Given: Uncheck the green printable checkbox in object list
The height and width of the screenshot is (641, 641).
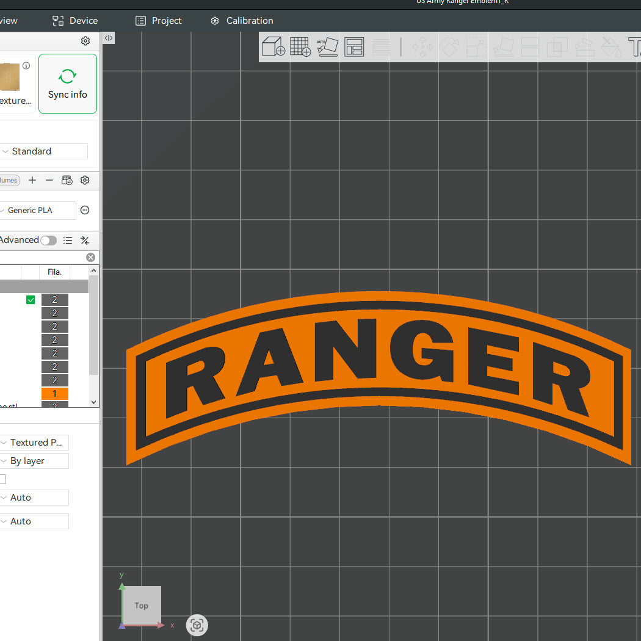Looking at the screenshot, I should (x=31, y=300).
